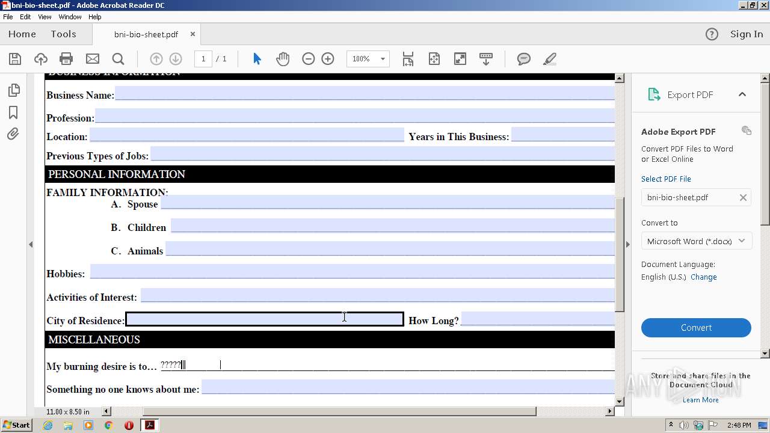Print the document using the printer icon
This screenshot has width=770, height=433.
[x=66, y=59]
